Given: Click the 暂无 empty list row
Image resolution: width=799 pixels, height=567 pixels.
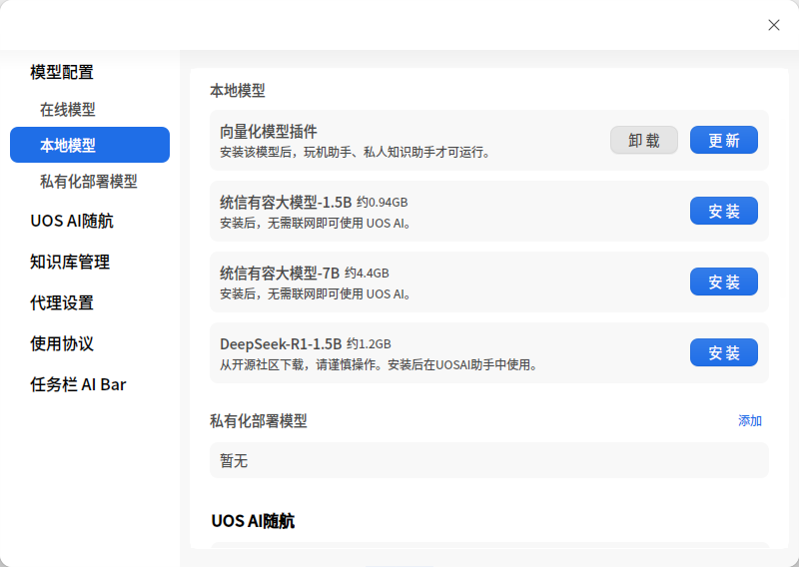Looking at the screenshot, I should pos(489,460).
